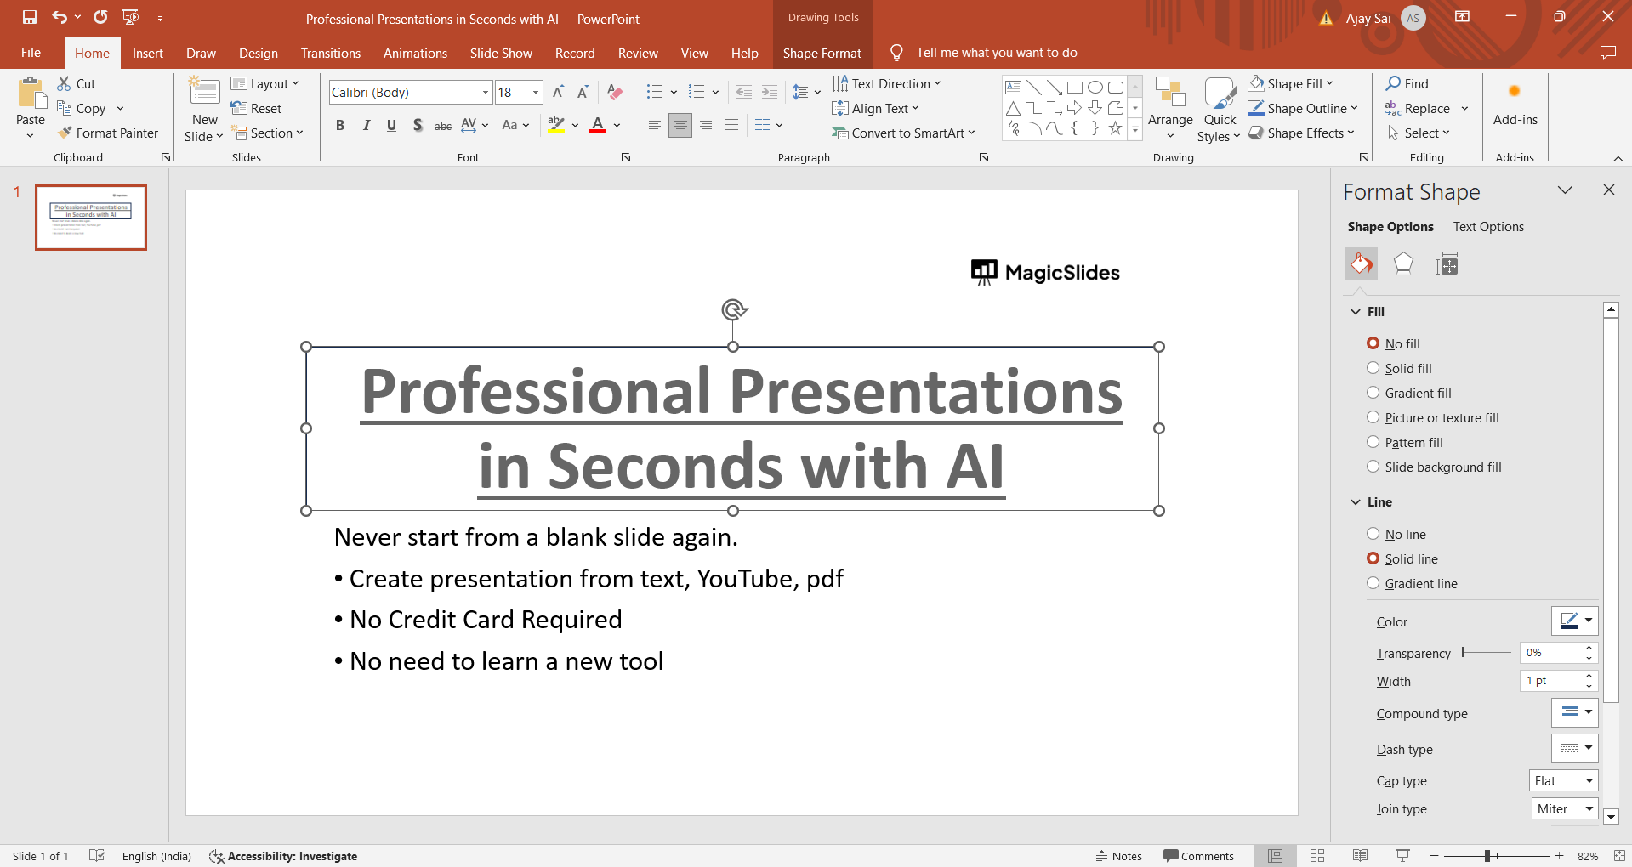Open Size & Properties icon in Format Shape
Image resolution: width=1632 pixels, height=867 pixels.
point(1446,265)
